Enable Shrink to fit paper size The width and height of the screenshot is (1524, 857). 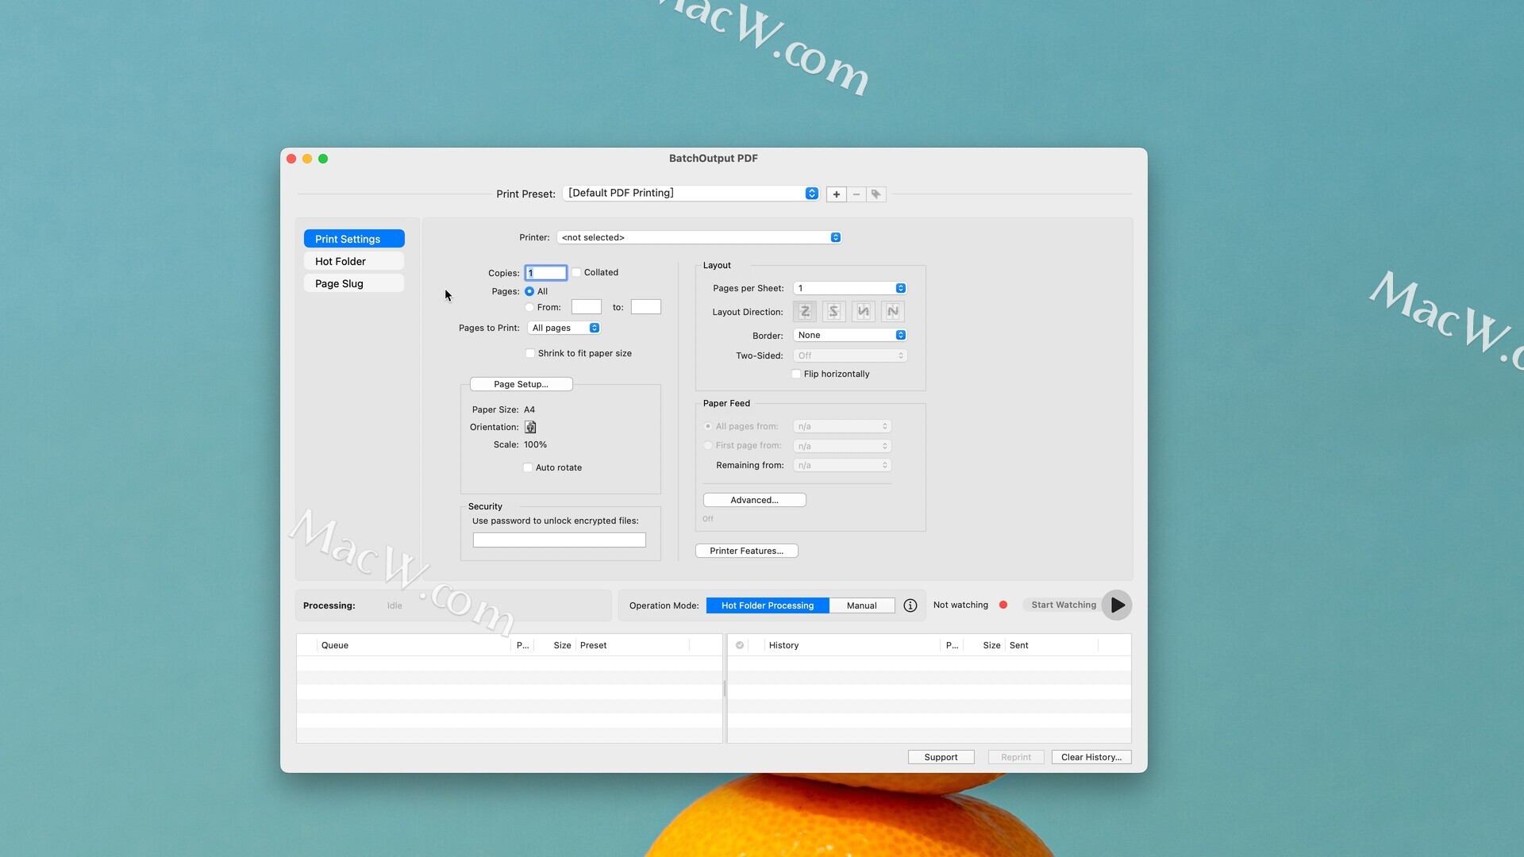click(x=530, y=353)
